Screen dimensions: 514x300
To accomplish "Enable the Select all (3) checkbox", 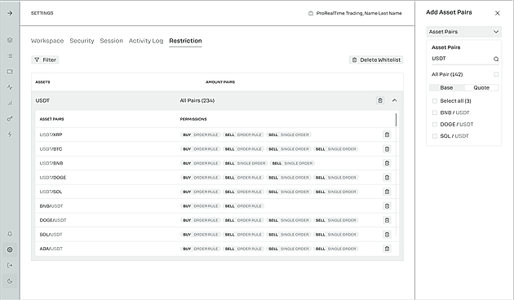I will point(435,101).
